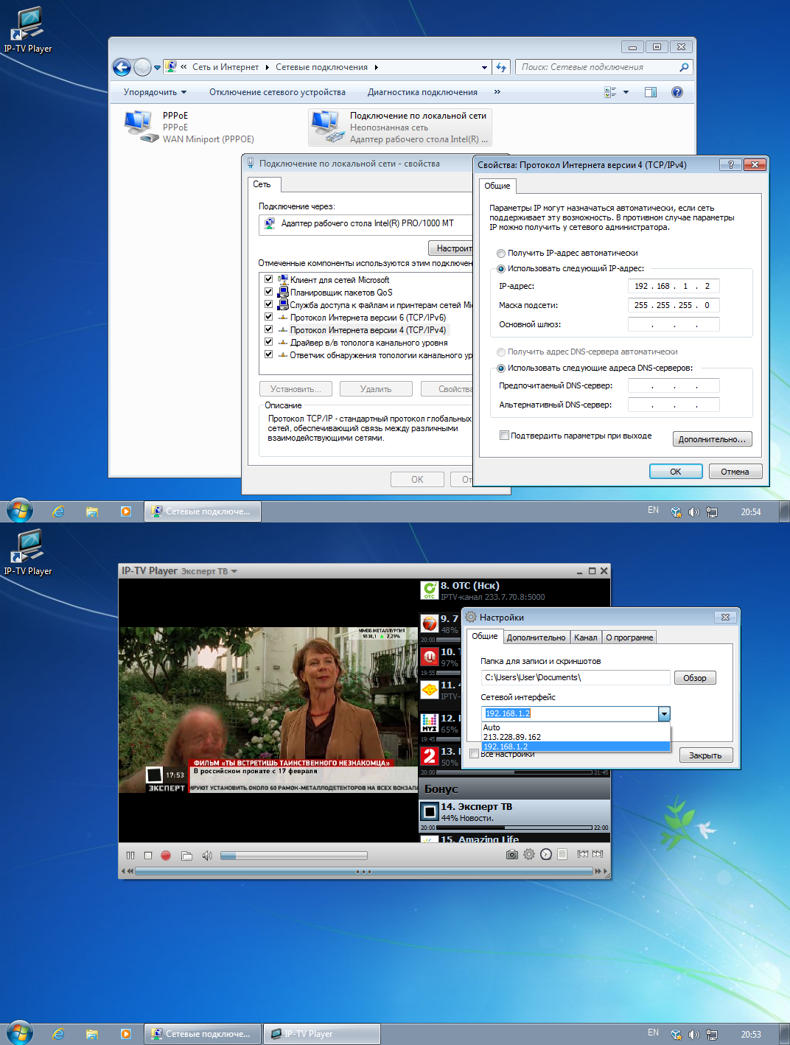
Task: Toggle the preview pane icon in the toolbar
Action: (651, 92)
